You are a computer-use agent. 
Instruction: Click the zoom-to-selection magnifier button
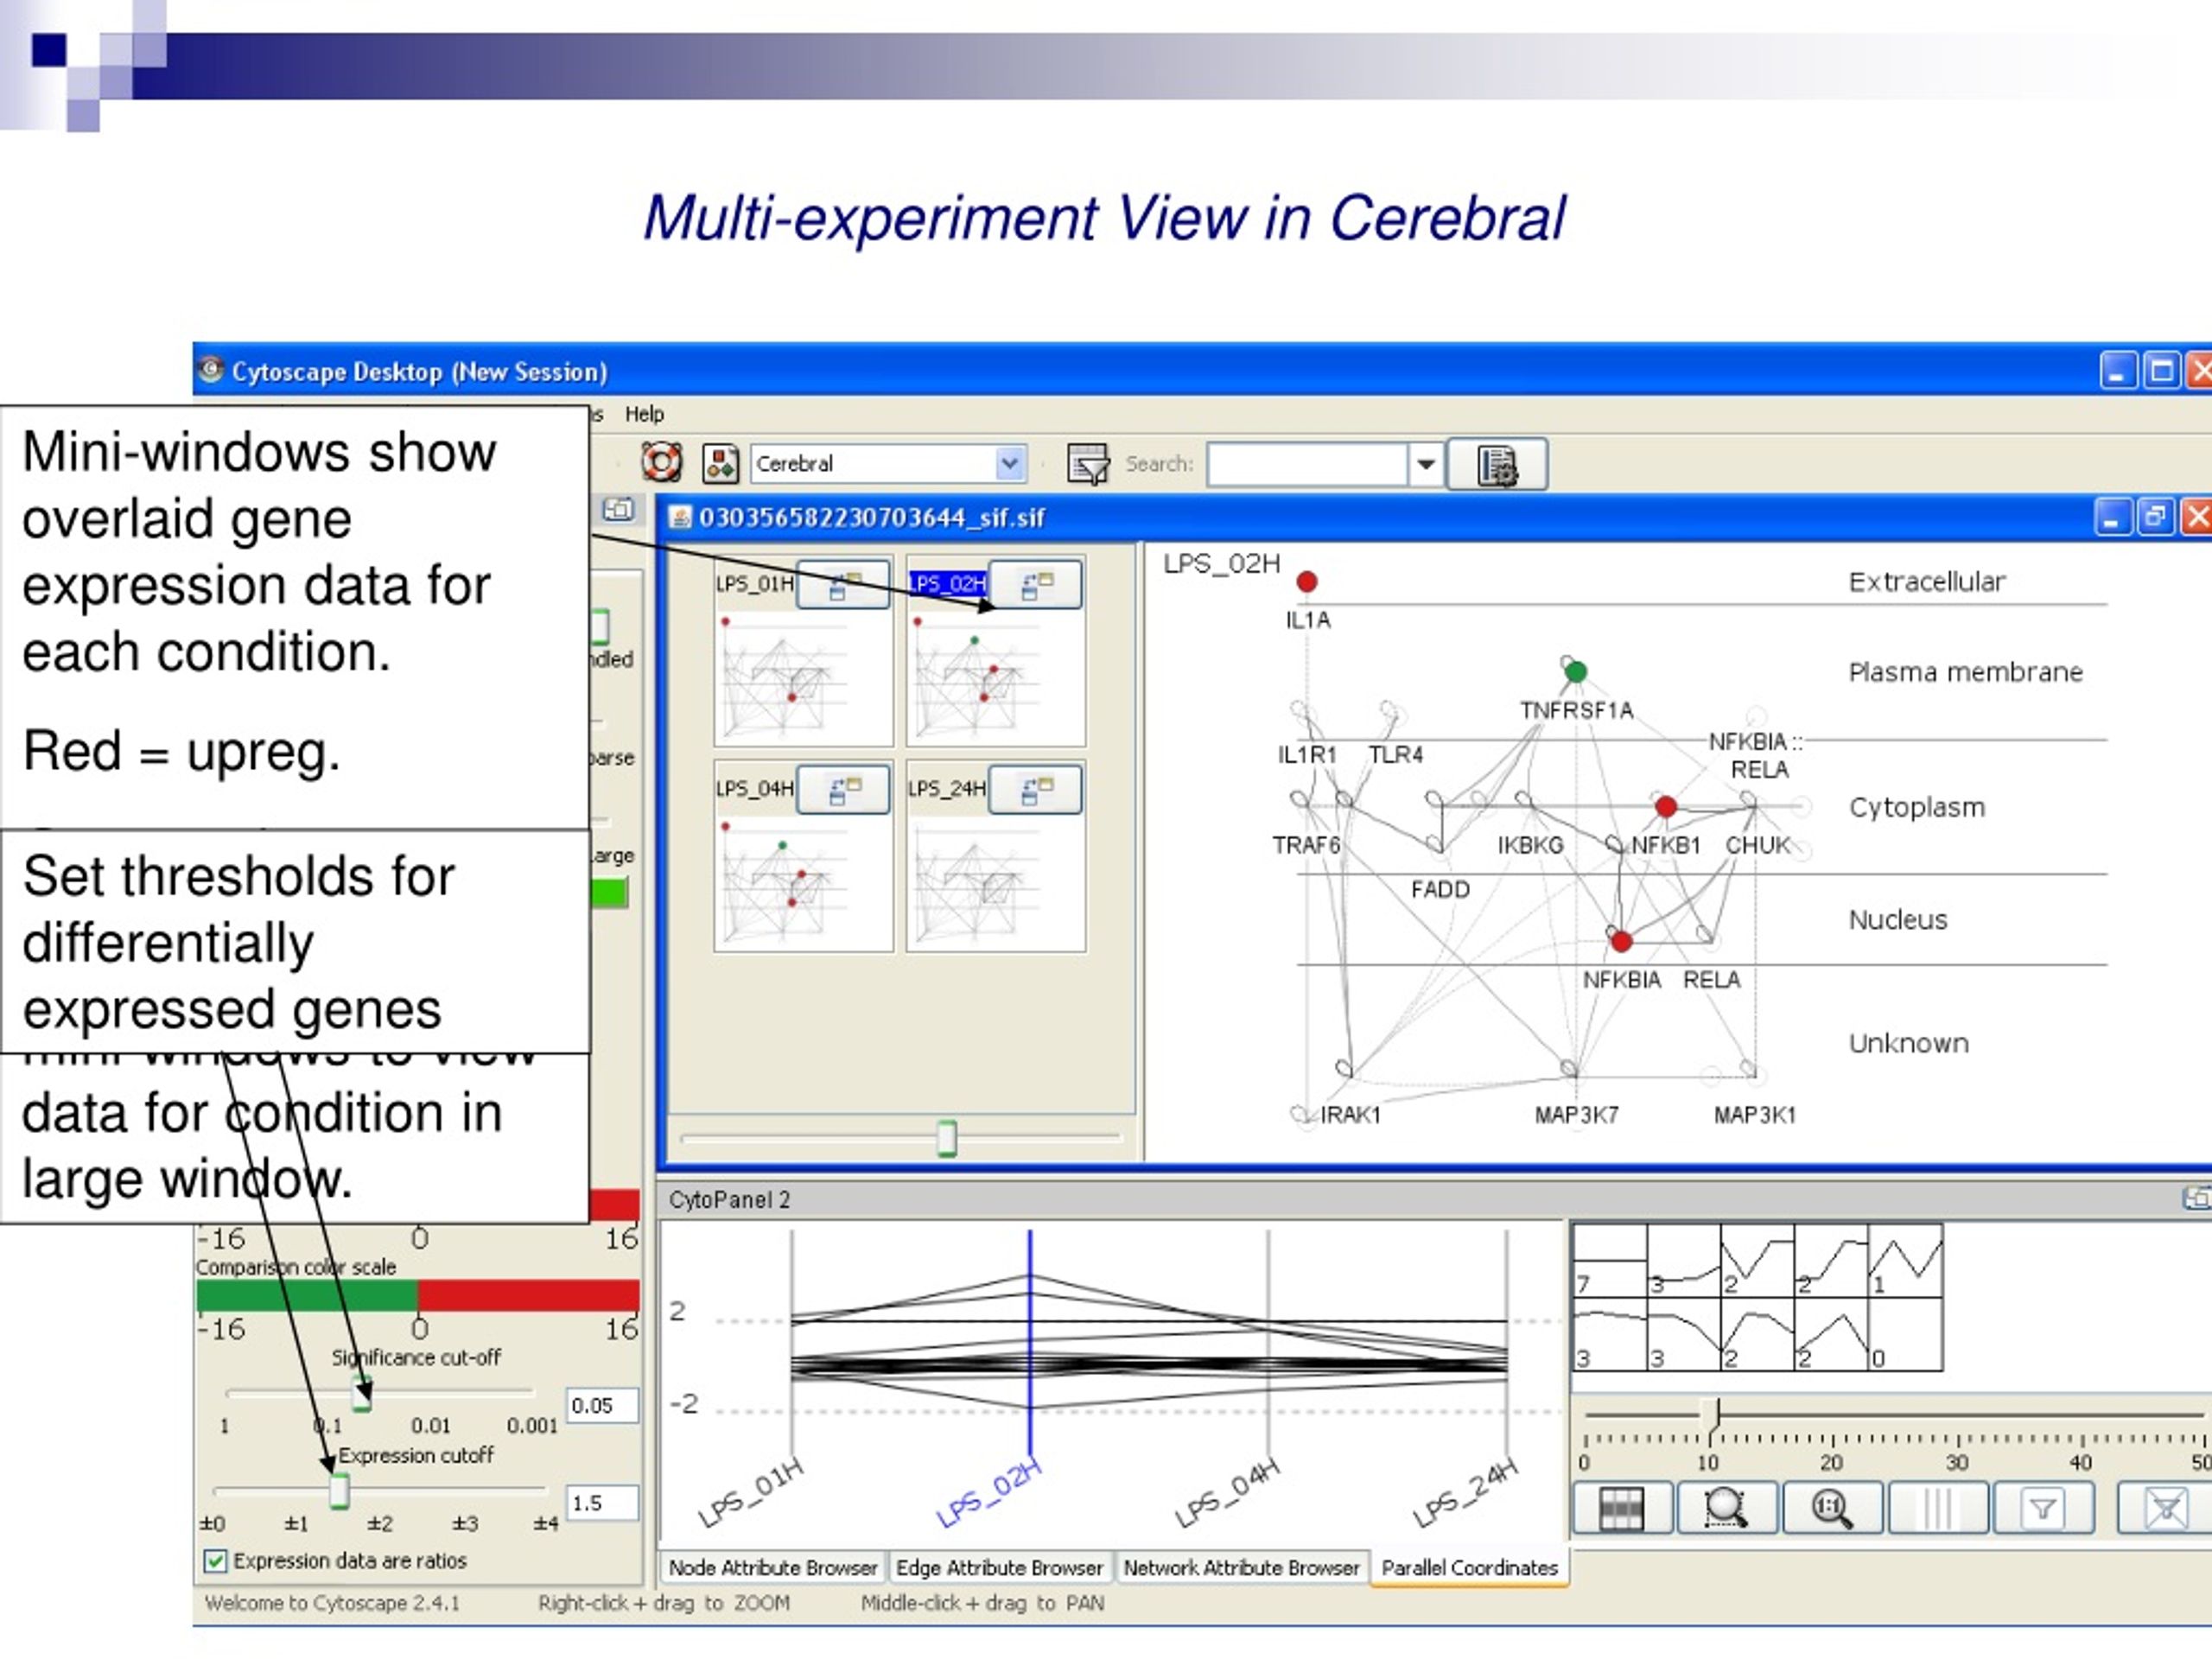pos(1726,1508)
